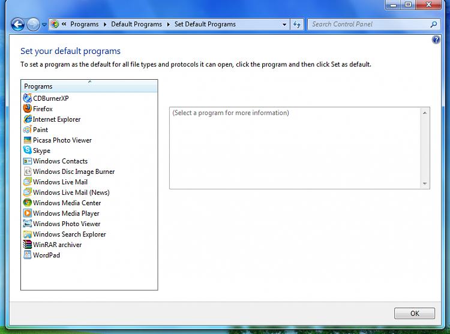
Task: Click the Picasa Photo Viewer icon
Action: (x=27, y=140)
